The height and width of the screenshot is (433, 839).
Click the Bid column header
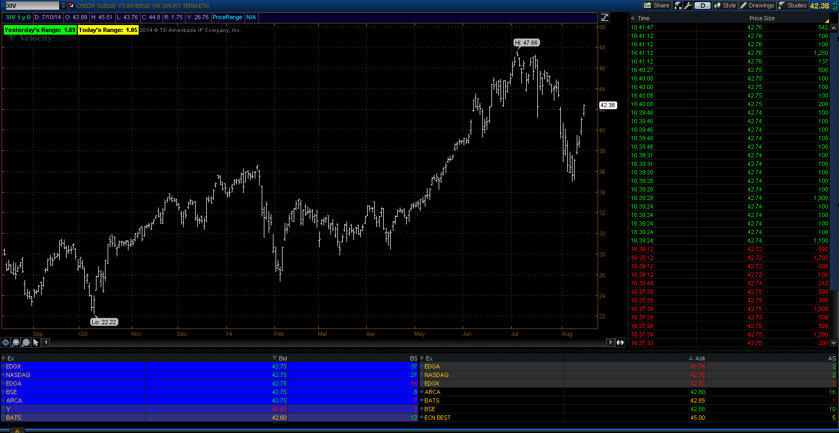coord(283,358)
